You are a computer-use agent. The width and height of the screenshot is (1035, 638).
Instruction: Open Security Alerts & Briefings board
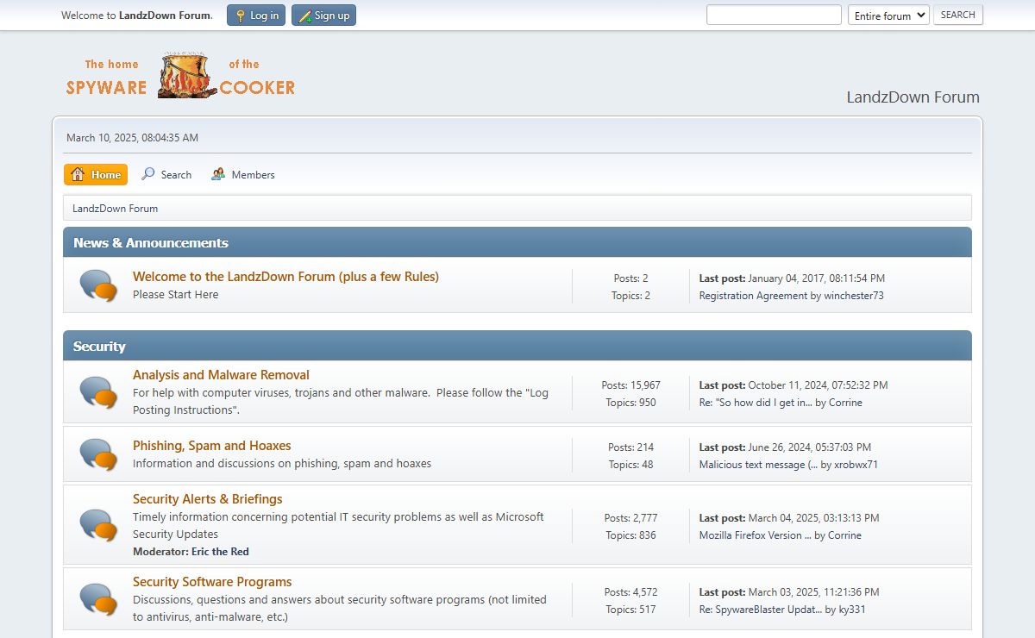tap(208, 499)
